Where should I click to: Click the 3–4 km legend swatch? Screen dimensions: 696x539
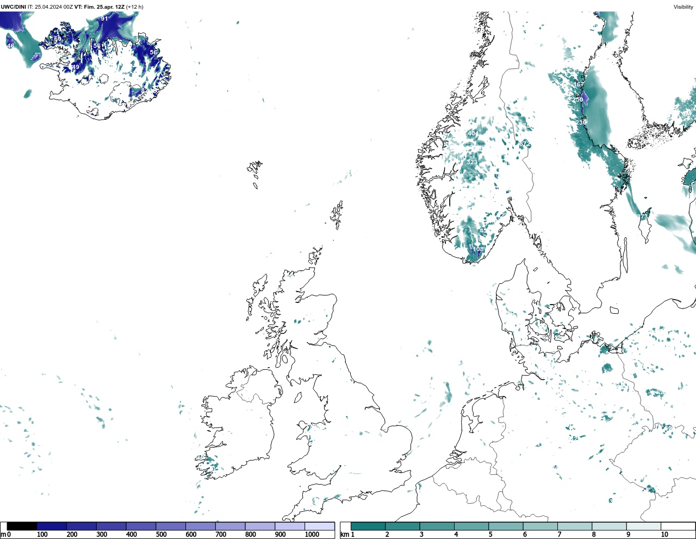[x=437, y=526]
